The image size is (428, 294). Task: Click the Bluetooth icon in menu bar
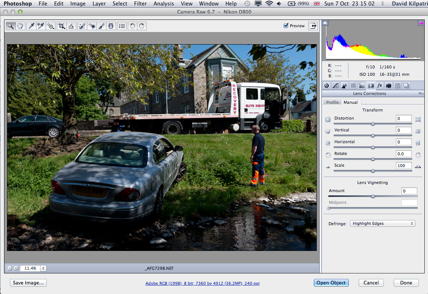382,4
